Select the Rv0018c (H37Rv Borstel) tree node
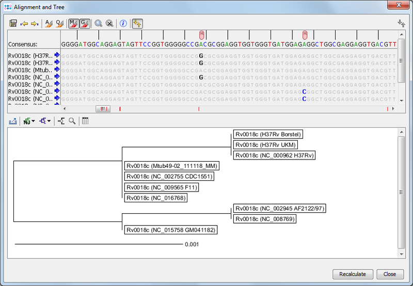The image size is (413, 286). (x=267, y=134)
